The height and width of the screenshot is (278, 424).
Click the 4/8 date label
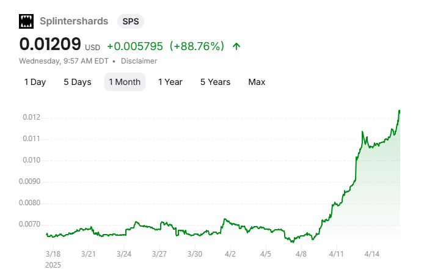pos(301,254)
